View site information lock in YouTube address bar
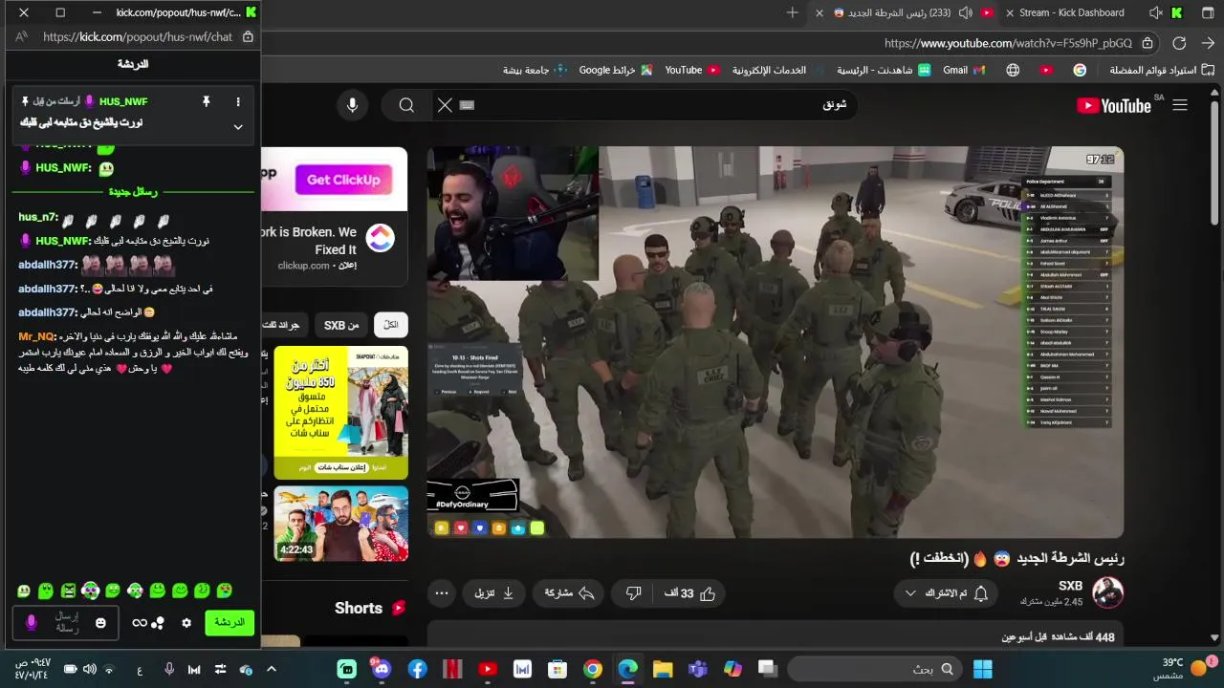 [x=1147, y=43]
